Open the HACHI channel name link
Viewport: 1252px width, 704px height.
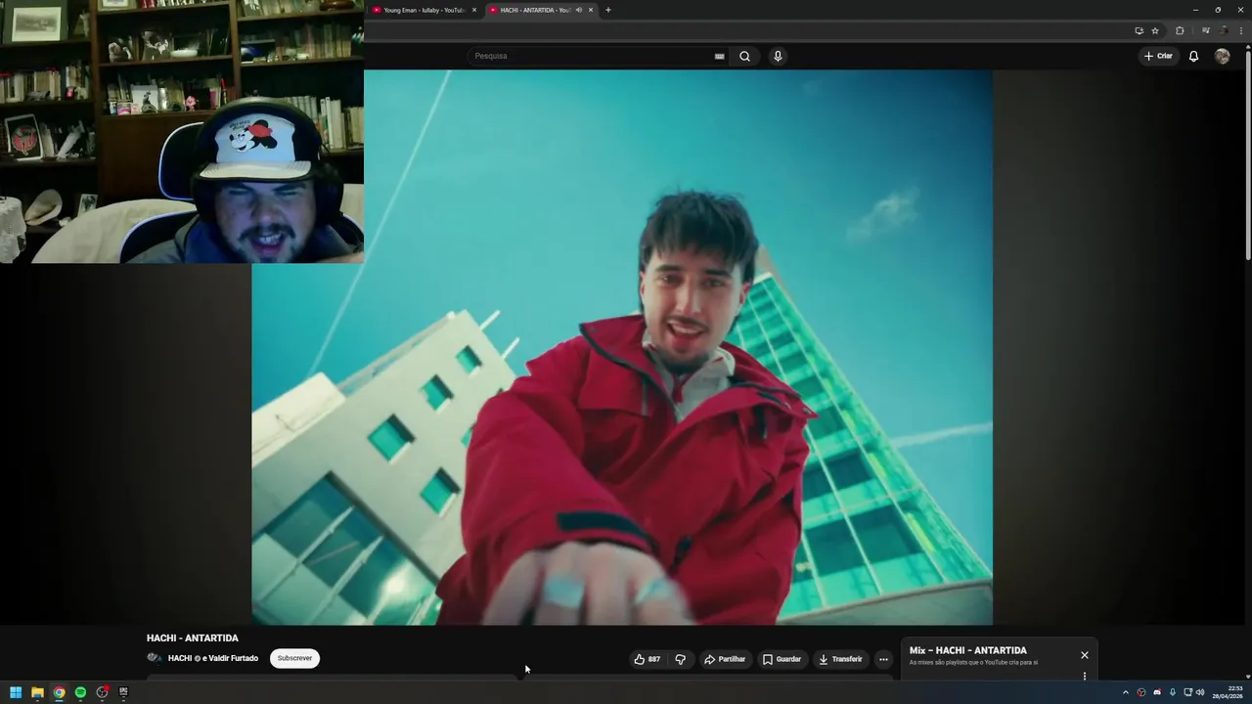[180, 658]
